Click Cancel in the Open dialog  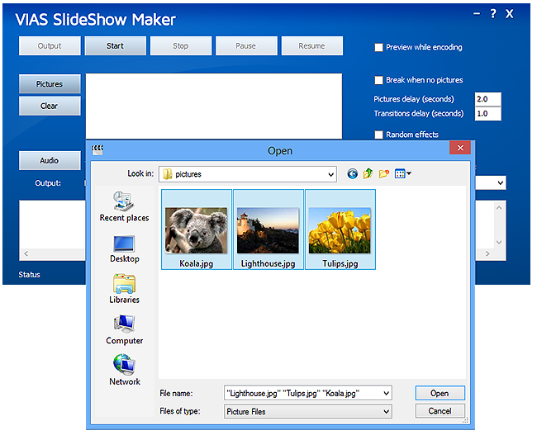point(440,411)
